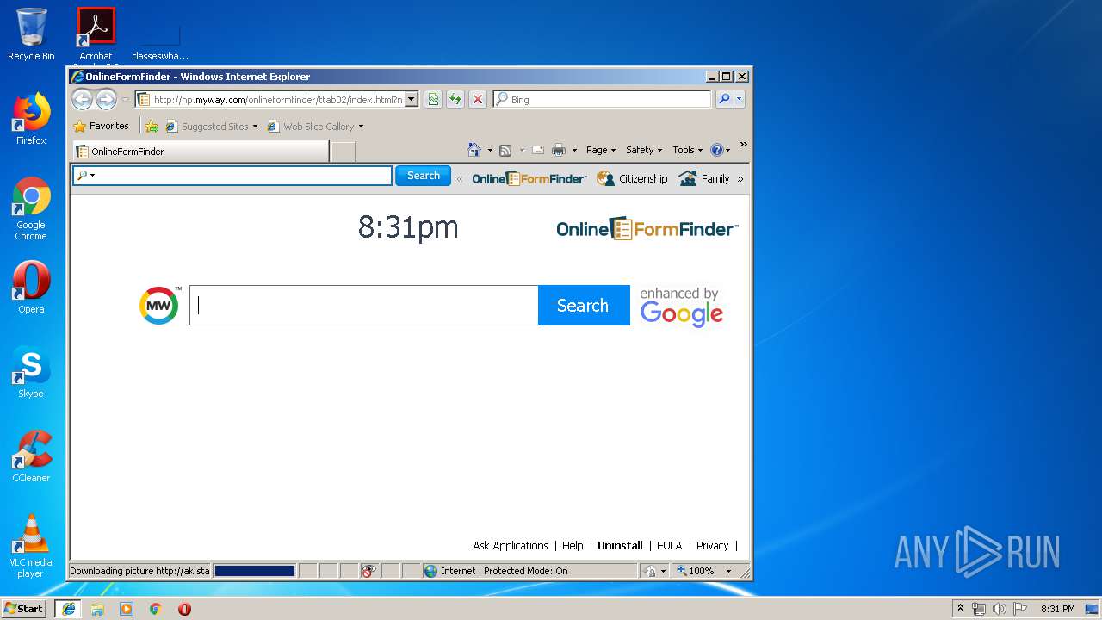1102x620 pixels.
Task: Click the red Stop loading icon
Action: pyautogui.click(x=478, y=100)
